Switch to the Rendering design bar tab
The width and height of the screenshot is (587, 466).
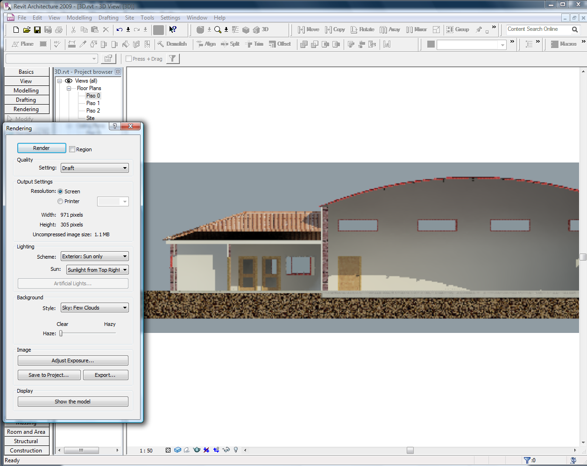26,109
